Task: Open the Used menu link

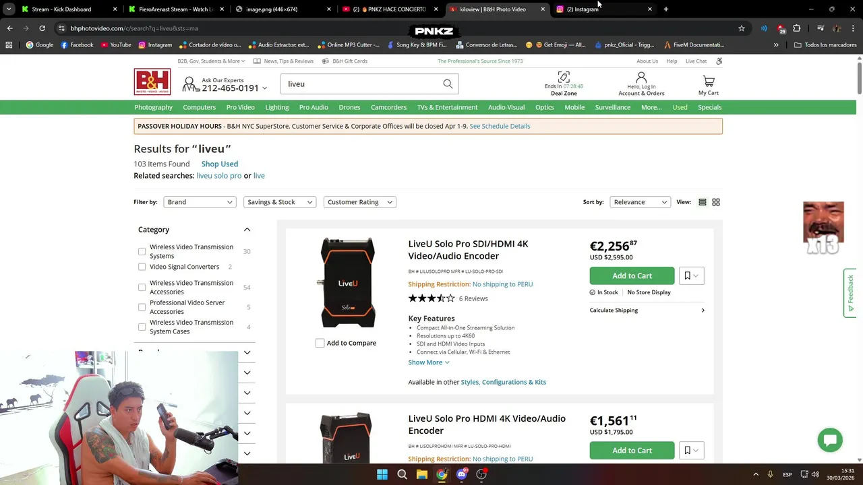Action: click(680, 107)
